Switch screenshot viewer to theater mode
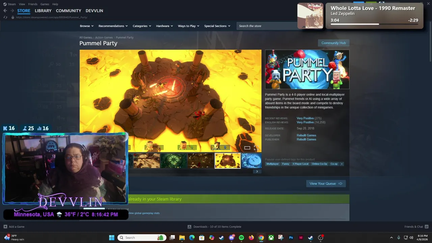Screen dimensions: 432x243 [247, 148]
